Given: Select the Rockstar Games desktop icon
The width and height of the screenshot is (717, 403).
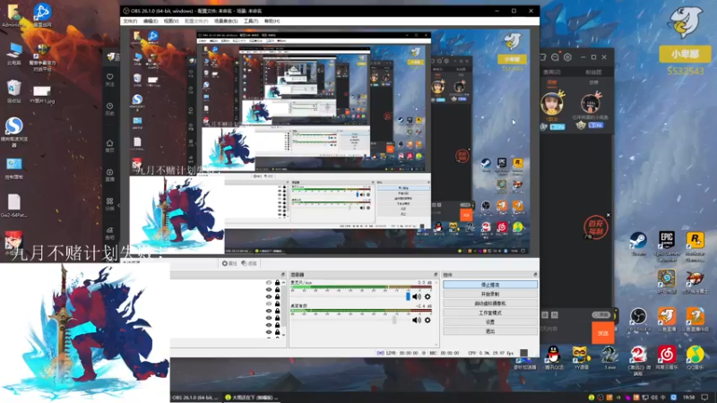Looking at the screenshot, I should (x=695, y=246).
